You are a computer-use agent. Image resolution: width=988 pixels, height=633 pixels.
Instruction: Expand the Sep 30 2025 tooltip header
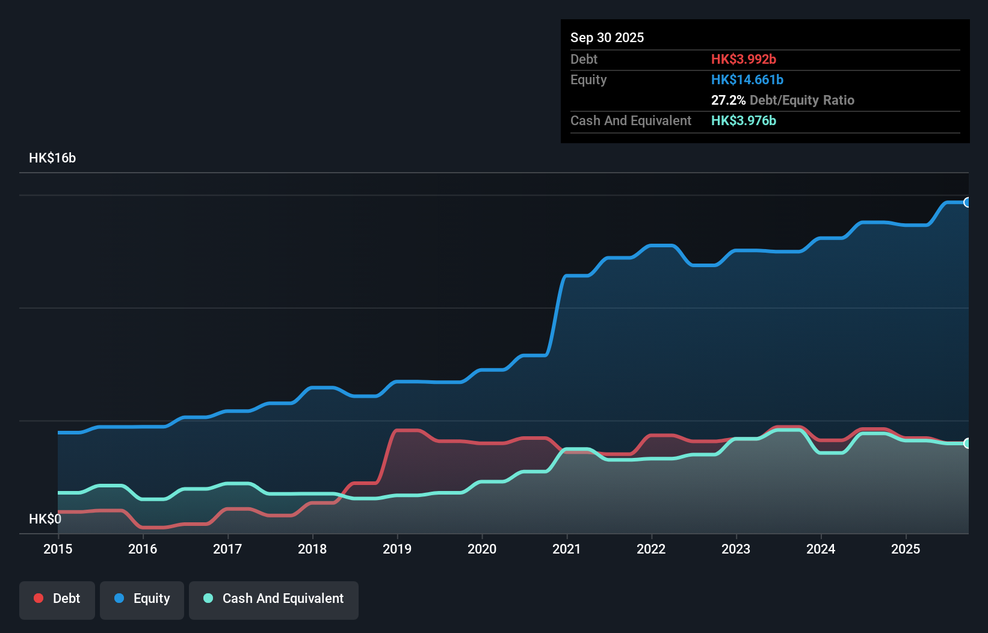click(607, 37)
